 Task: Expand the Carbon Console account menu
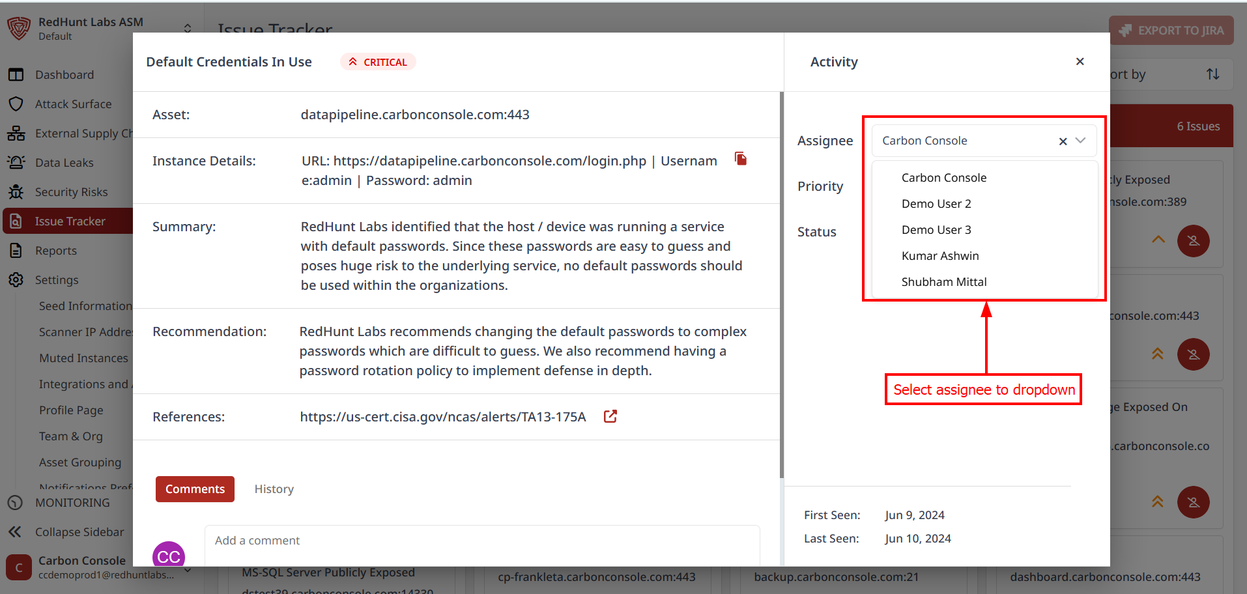point(188,571)
